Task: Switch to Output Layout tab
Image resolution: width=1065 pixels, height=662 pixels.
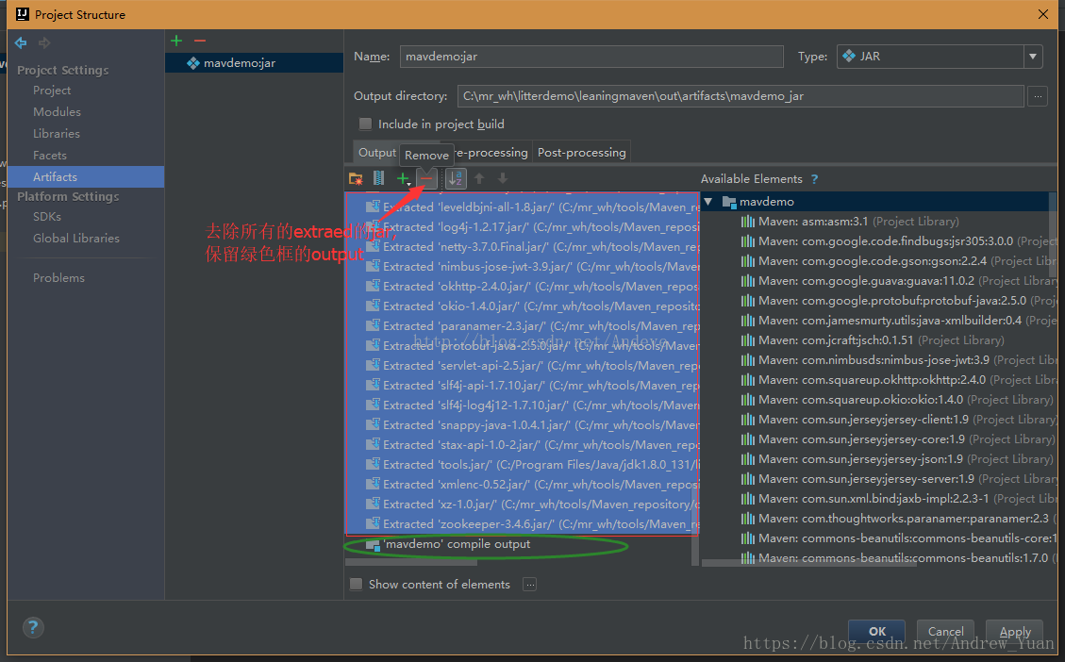Action: 377,153
